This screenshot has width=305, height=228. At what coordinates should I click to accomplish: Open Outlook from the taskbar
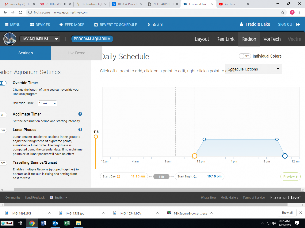[55, 223]
